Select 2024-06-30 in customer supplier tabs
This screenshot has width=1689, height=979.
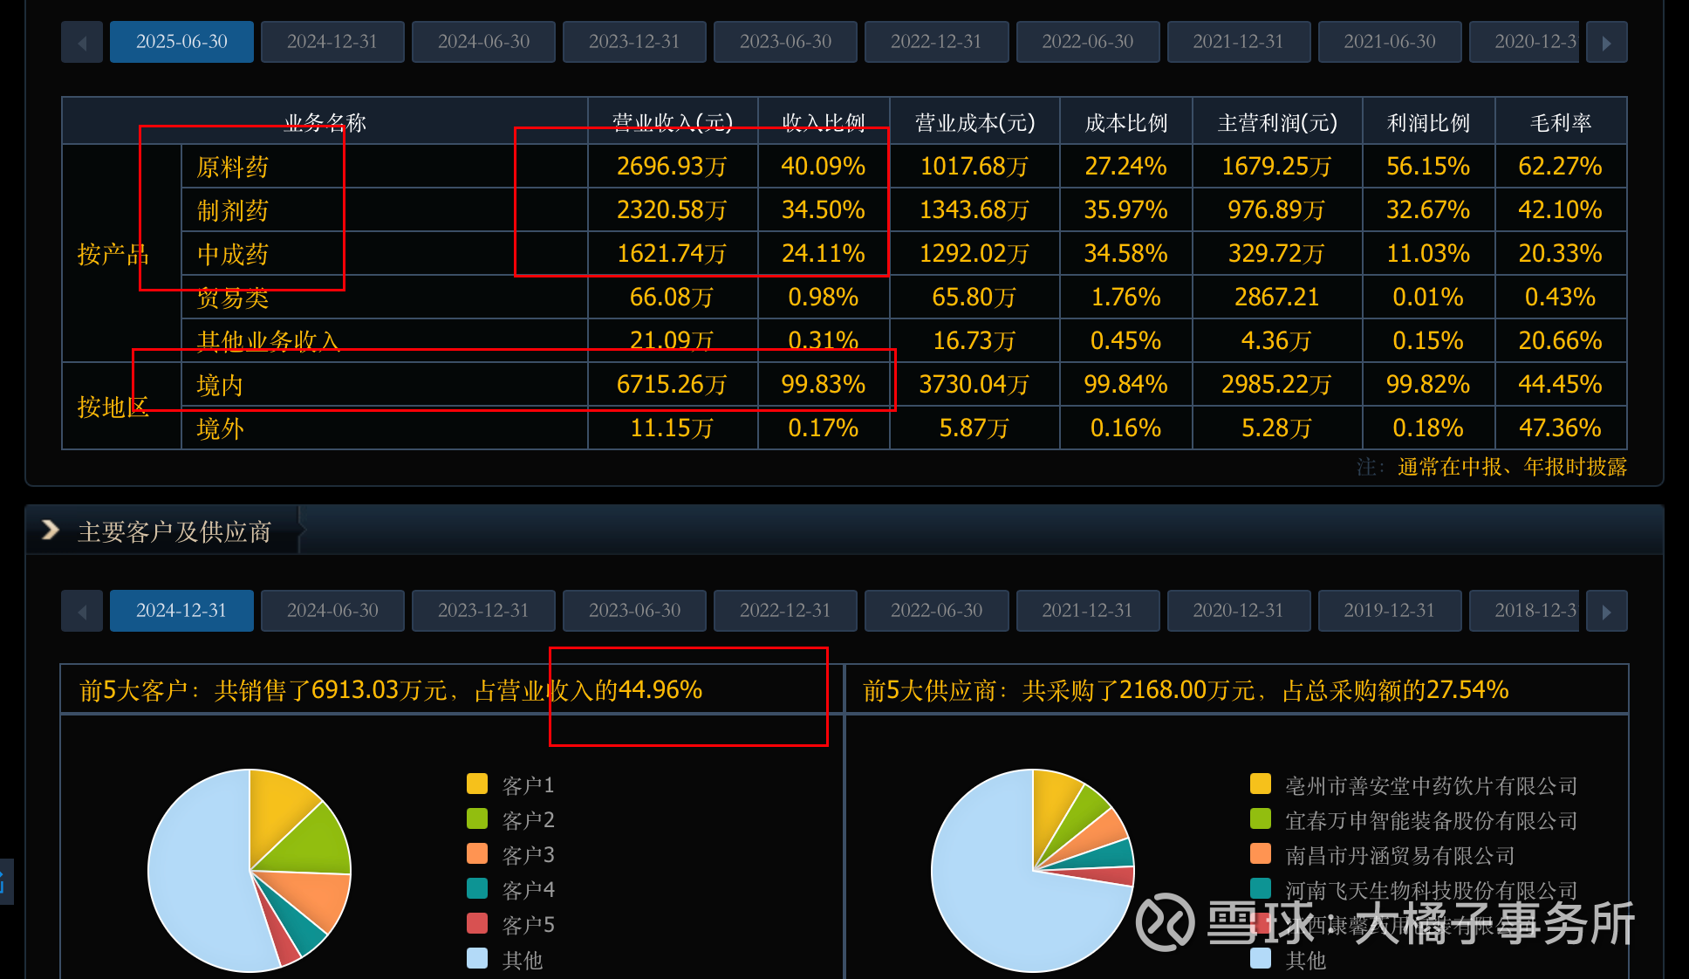point(332,611)
